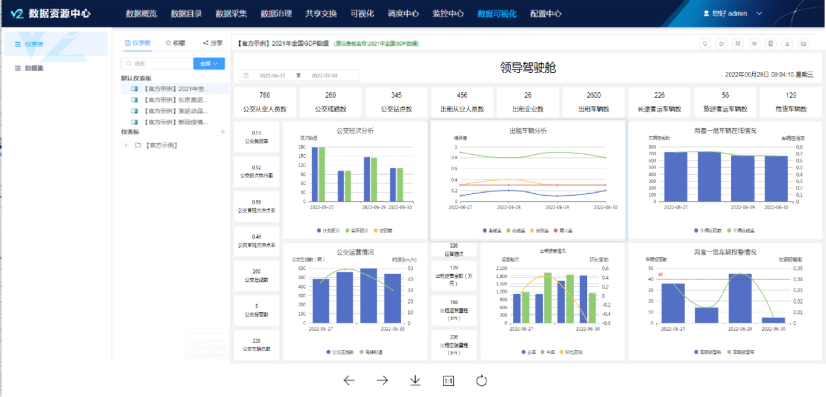The image size is (826, 397).
Task: Expand the 【官方示例】 folder tree node
Action: click(127, 145)
